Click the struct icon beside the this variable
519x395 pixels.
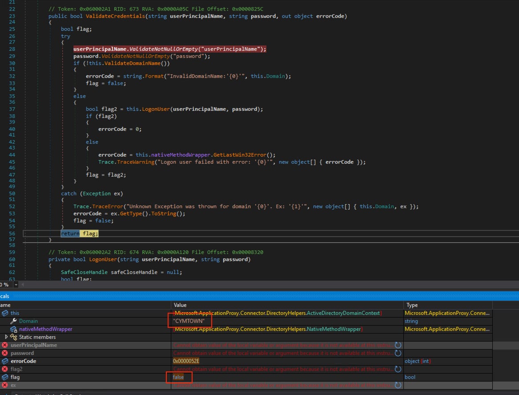coord(4,313)
